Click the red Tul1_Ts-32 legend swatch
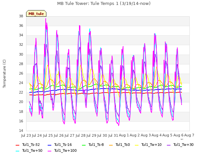Screen dimensions: 209x157 click(x=17, y=145)
